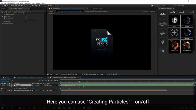Screen dimensions: 196x110
Task: Open the Half resolution dropdown
Action: coord(79,74)
